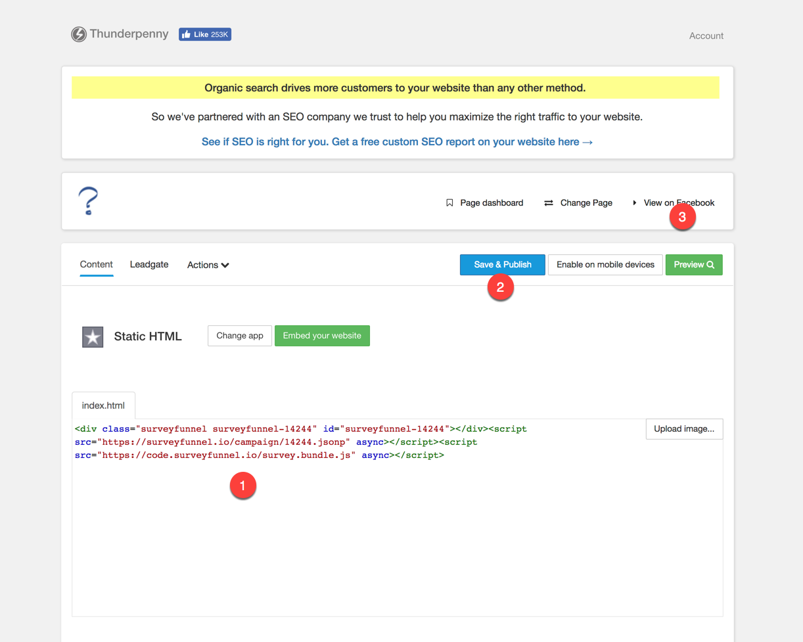
Task: Open the Upload image... dialog
Action: click(684, 429)
